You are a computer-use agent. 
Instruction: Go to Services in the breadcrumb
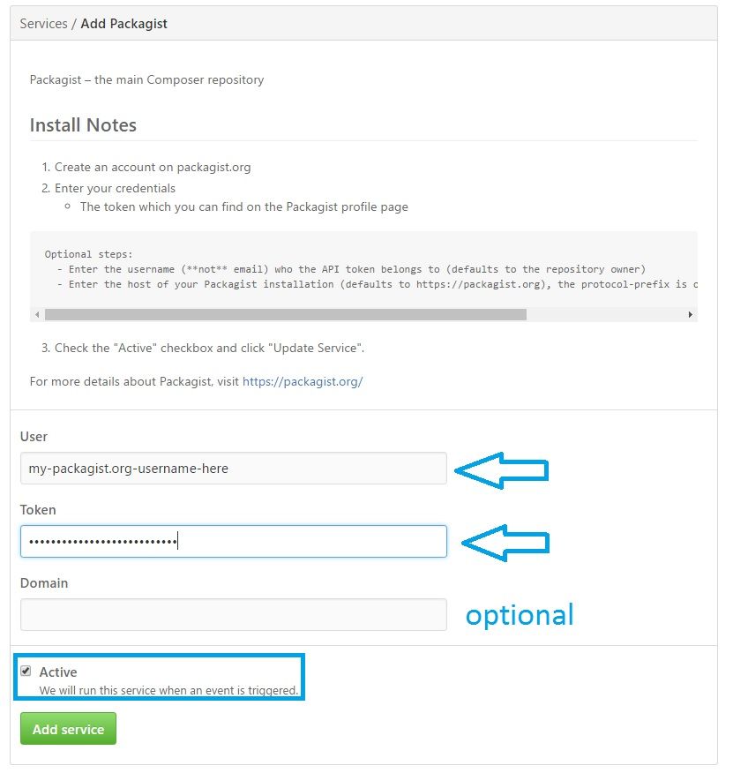[x=43, y=24]
